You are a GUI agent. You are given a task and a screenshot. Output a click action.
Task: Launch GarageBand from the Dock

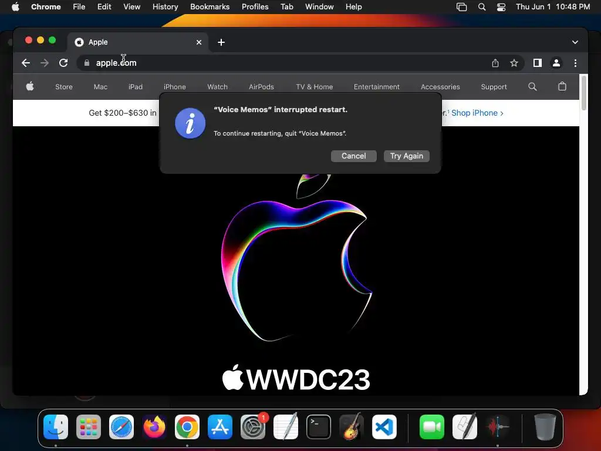(x=352, y=427)
